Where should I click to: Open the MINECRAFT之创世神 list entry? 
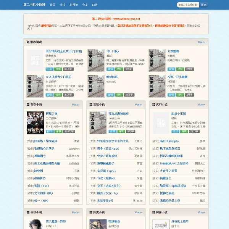click(x=174, y=163)
